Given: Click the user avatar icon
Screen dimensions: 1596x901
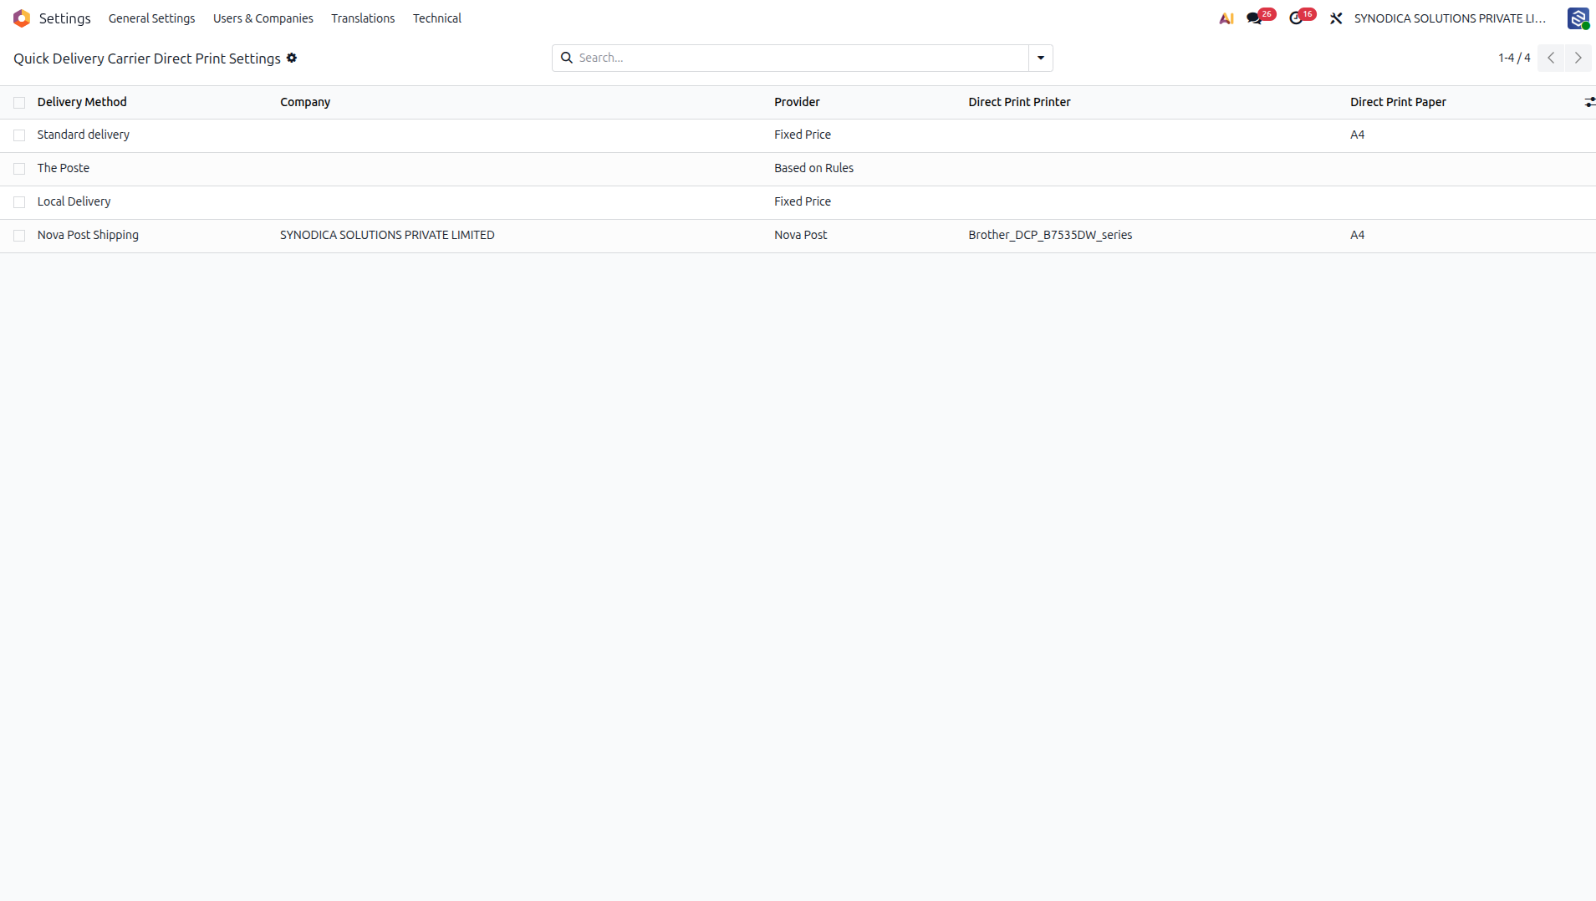Looking at the screenshot, I should [1578, 18].
